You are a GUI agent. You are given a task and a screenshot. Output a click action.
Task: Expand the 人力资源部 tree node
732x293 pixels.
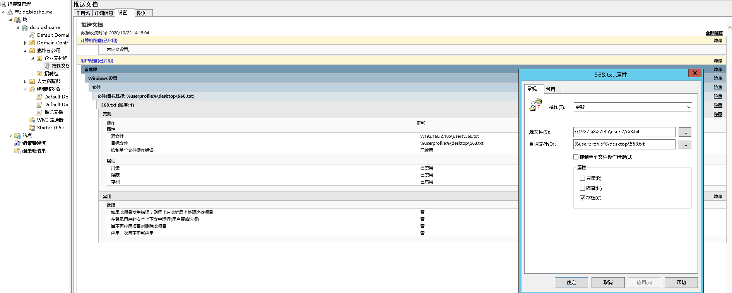[x=25, y=81]
